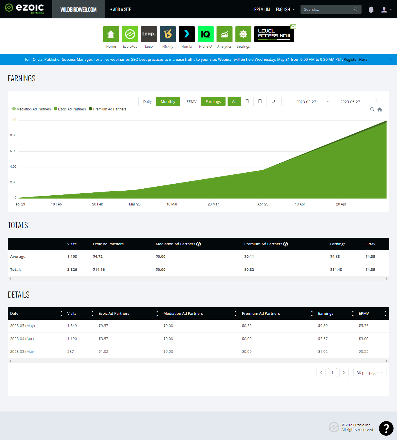Open the date range calendar icon
This screenshot has width=397, height=440.
click(x=377, y=101)
